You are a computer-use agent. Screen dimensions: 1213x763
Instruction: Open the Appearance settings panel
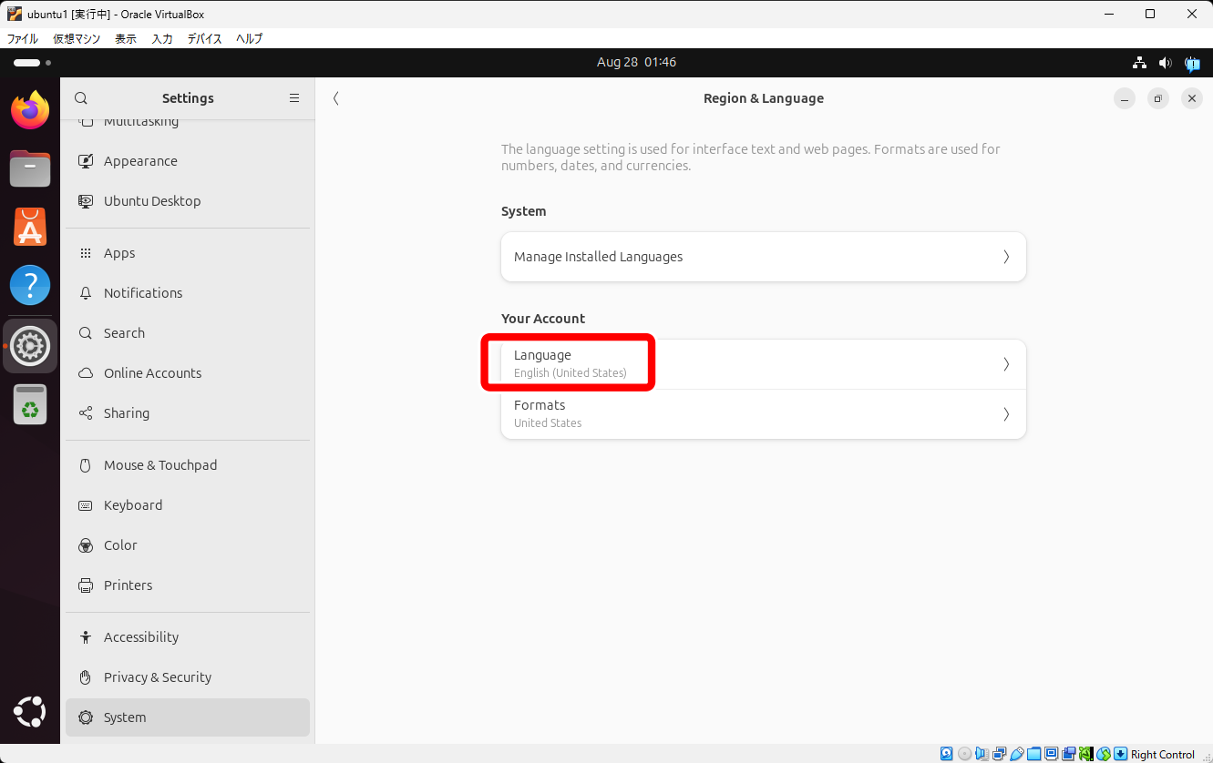[188, 161]
